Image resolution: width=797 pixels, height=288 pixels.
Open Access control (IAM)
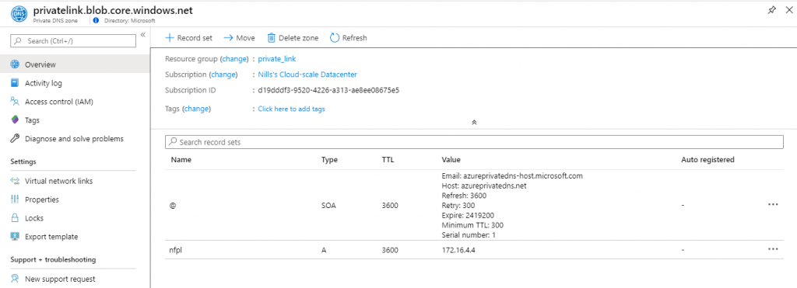(59, 102)
